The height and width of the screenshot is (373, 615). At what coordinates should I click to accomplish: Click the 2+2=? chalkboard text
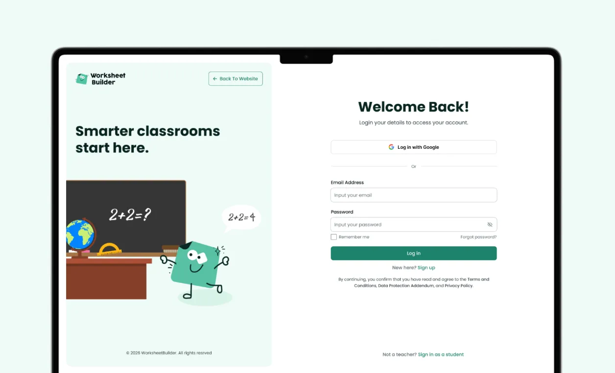pyautogui.click(x=130, y=214)
